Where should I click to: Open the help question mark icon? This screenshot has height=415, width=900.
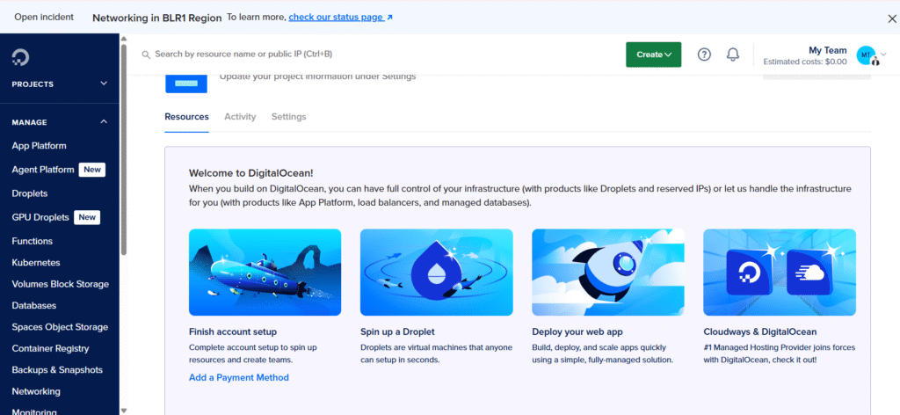pos(704,55)
